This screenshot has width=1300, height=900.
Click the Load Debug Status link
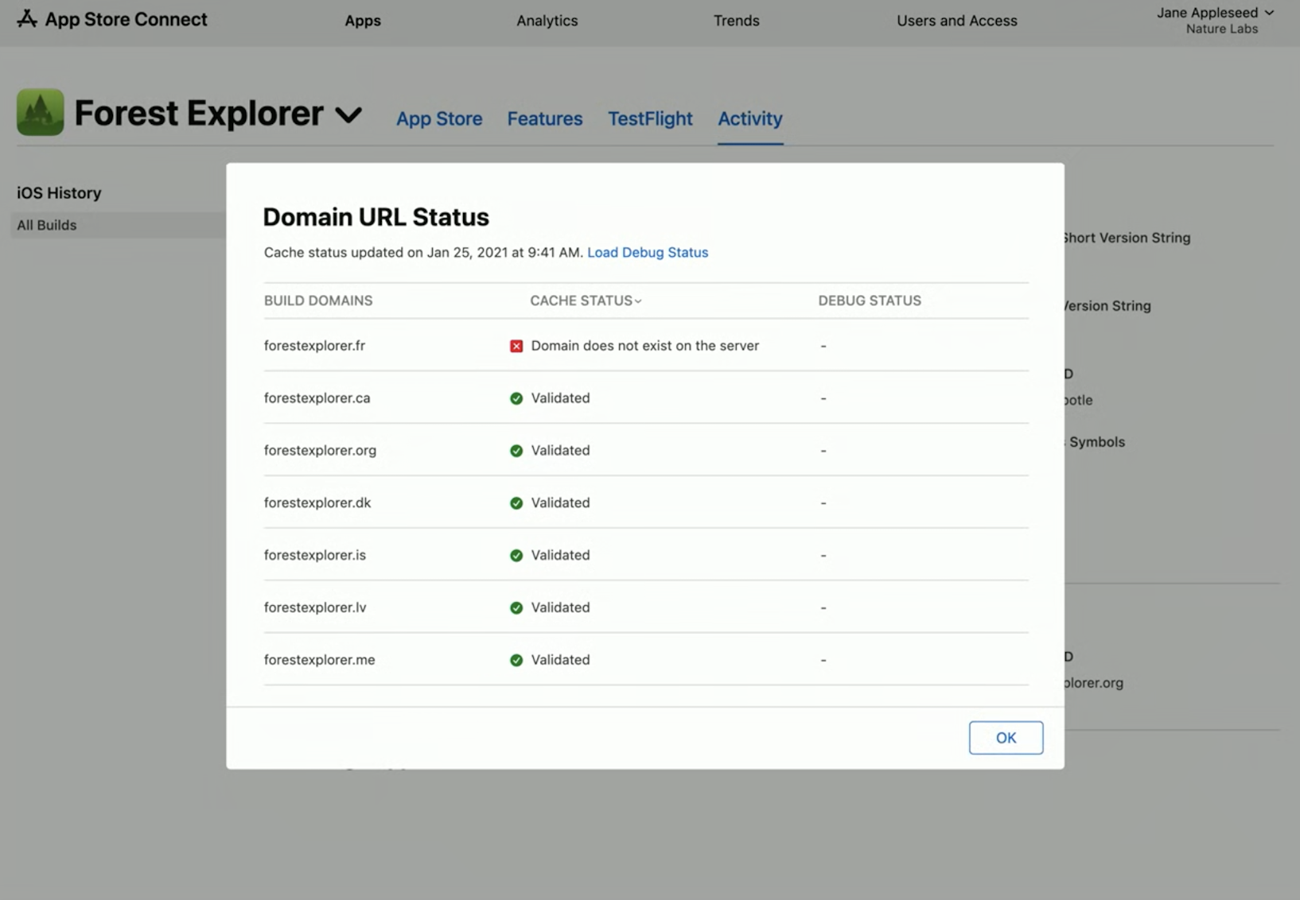point(648,252)
